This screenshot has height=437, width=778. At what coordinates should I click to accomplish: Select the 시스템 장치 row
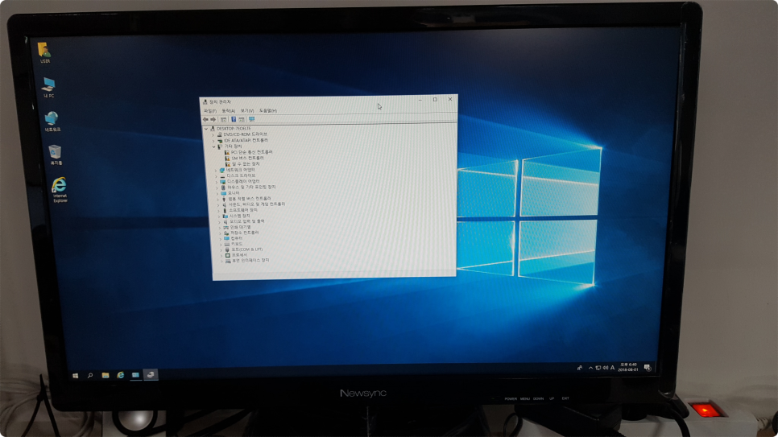pos(236,216)
